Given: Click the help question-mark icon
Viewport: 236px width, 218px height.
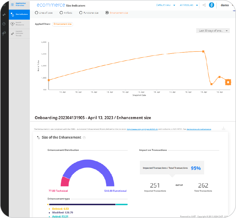Looking at the screenshot, I should click(4, 24).
